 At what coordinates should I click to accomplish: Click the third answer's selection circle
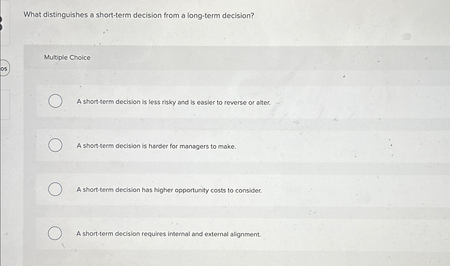coord(55,189)
